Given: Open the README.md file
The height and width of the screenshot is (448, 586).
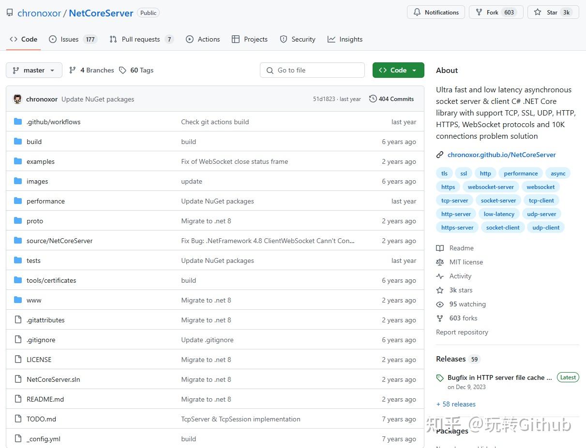Looking at the screenshot, I should click(45, 399).
